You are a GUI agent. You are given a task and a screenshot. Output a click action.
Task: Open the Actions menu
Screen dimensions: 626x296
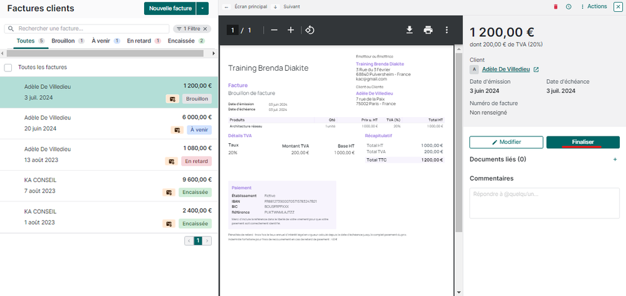[593, 7]
